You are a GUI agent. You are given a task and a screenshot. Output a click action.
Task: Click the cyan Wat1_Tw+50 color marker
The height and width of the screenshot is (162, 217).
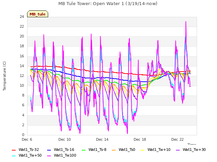[x=14, y=156]
